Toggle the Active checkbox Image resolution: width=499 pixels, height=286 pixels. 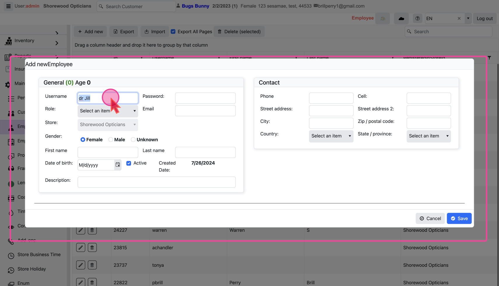pyautogui.click(x=129, y=163)
